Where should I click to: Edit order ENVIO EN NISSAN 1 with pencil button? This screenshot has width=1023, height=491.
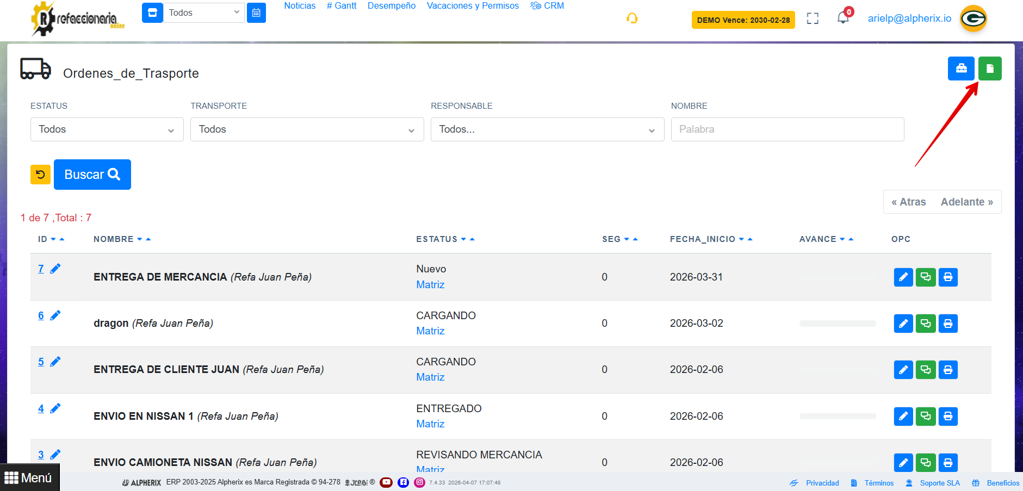click(903, 417)
